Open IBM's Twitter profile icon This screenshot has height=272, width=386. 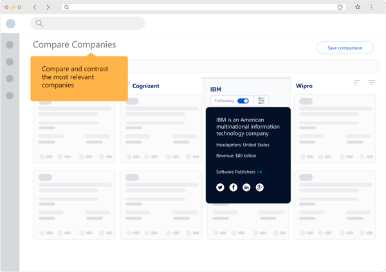220,187
